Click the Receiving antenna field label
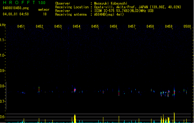The height and width of the screenshot is (123, 194). 71,14
